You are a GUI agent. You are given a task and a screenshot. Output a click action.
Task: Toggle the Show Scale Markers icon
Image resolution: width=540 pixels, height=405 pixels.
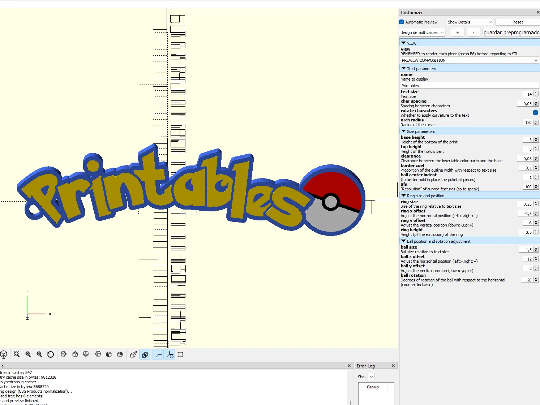169,354
